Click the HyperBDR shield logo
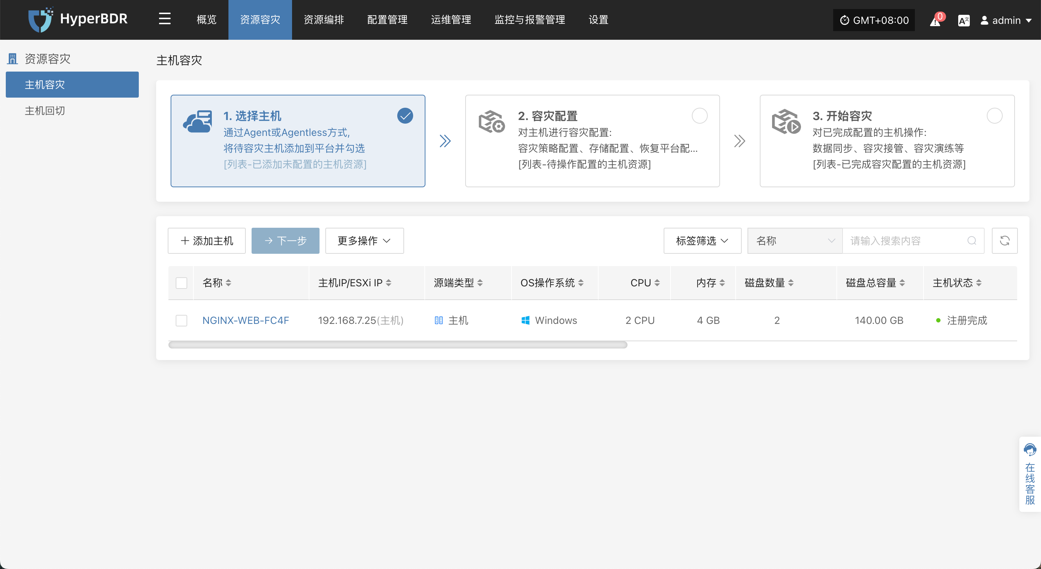This screenshot has width=1041, height=569. pos(40,20)
